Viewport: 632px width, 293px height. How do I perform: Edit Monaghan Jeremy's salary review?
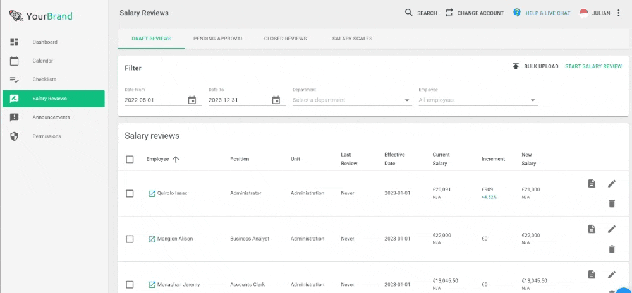(612, 275)
